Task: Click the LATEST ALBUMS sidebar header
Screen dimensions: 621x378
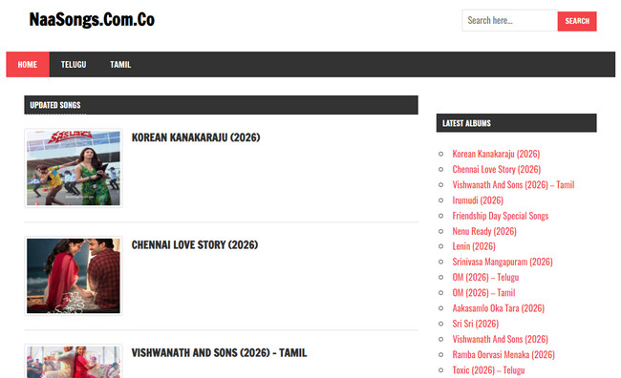Action: [517, 123]
